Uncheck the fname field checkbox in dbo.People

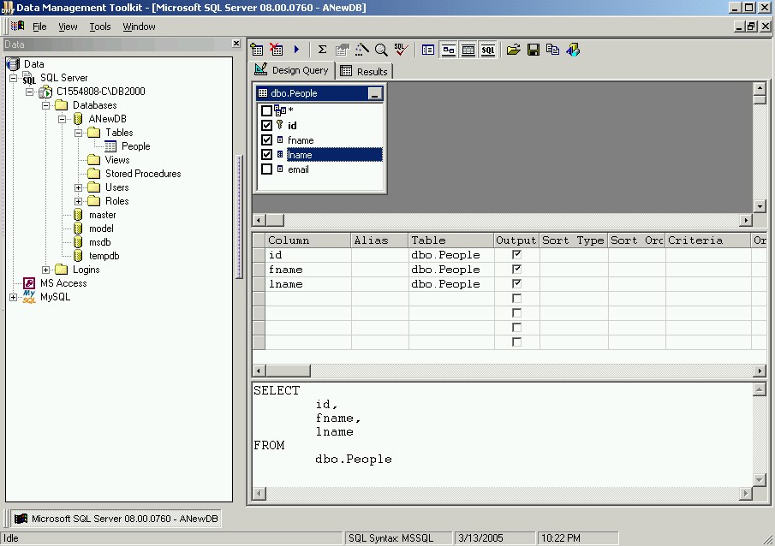266,139
